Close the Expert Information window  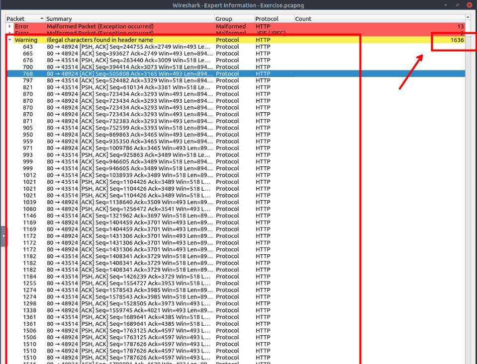470,5
